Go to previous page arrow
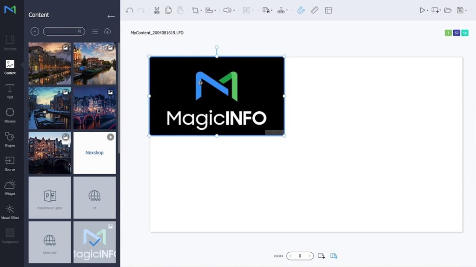The image size is (476, 267). 291,256
